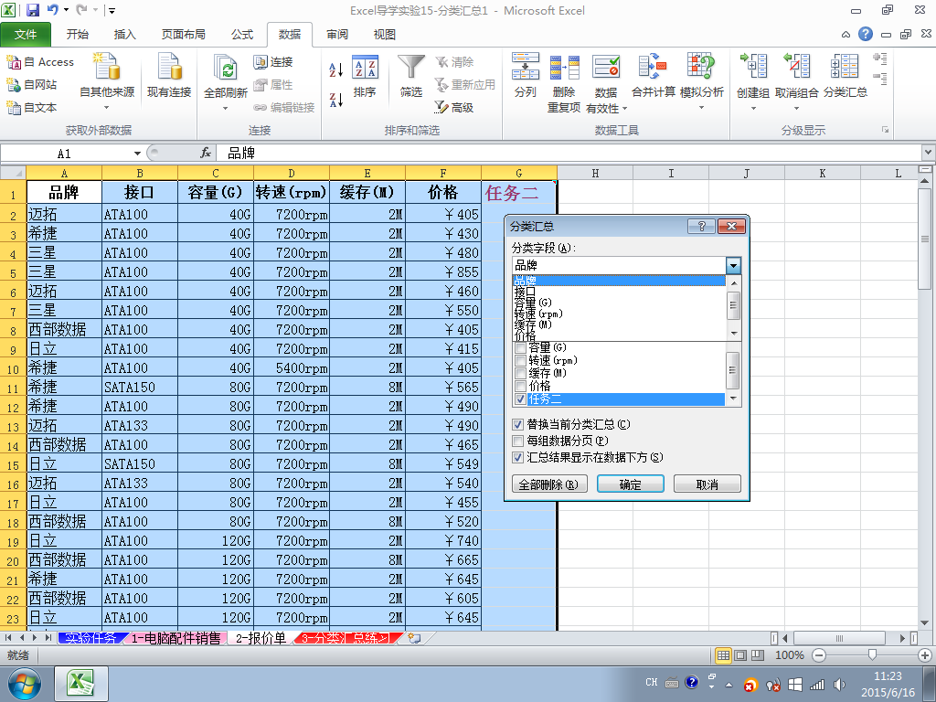The height and width of the screenshot is (702, 936).
Task: Click 取消 button in dialog
Action: 707,484
